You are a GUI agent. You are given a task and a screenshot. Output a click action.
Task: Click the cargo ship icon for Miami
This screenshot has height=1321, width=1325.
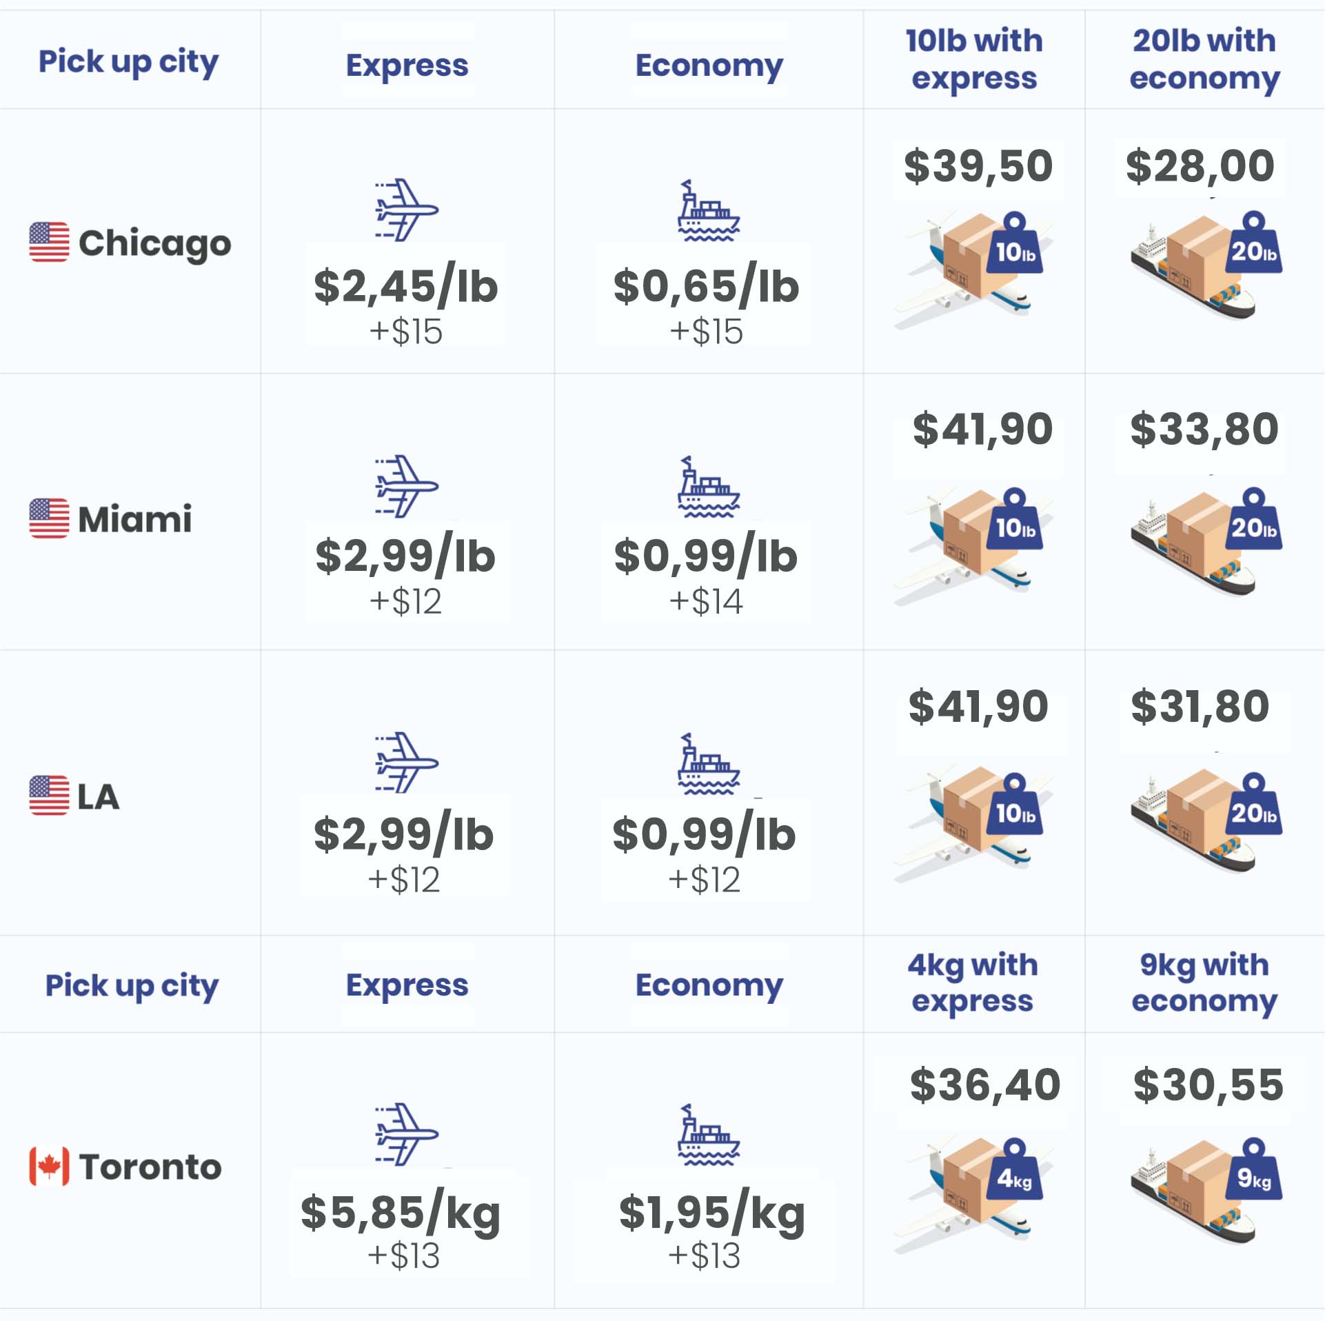coord(708,487)
